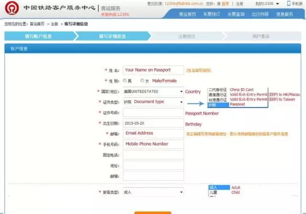Click 注册 in the breadcrumb
The width and height of the screenshot is (306, 214).
[x=54, y=24]
